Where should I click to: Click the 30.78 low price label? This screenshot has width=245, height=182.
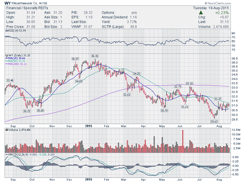click(164, 110)
